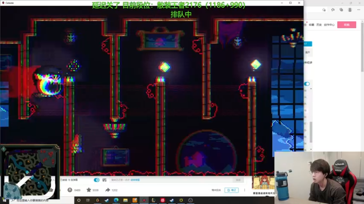
Task: Click the pink 投稿 upload button
Action: pos(347,25)
